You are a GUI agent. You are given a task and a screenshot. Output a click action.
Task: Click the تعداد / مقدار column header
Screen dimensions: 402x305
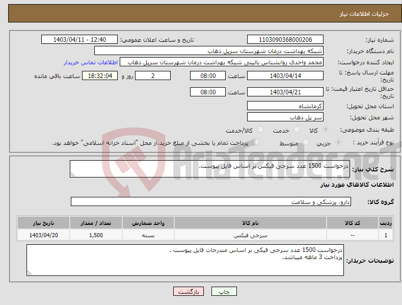(96, 223)
